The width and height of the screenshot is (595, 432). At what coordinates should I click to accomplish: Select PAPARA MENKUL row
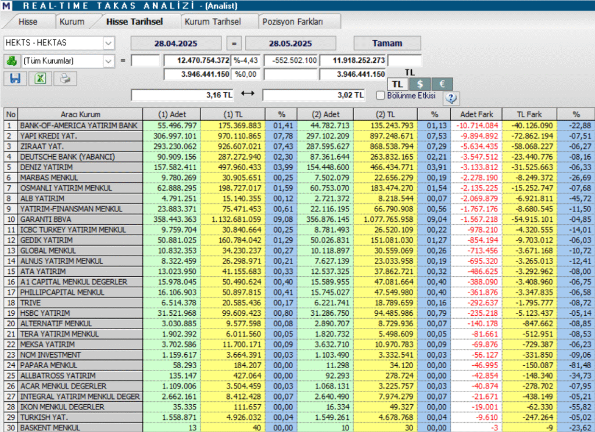[x=299, y=365]
